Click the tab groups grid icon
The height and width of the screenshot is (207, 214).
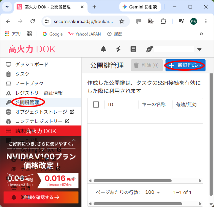coord(29,34)
